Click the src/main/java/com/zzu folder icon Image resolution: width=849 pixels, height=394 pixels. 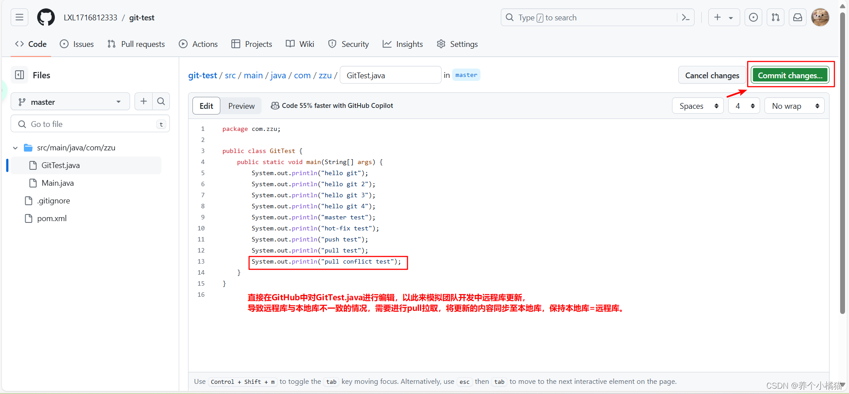pos(28,148)
